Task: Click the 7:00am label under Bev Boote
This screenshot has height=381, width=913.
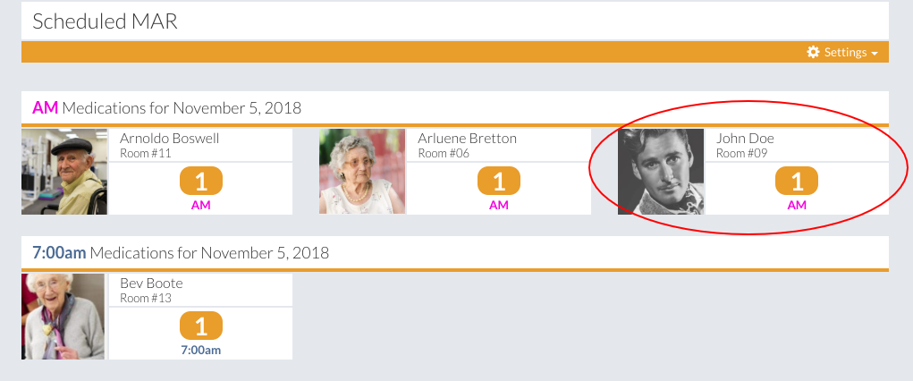Action: pos(201,350)
